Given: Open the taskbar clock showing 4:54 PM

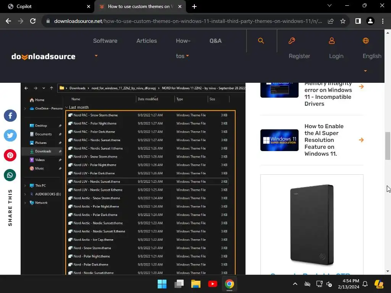Looking at the screenshot, I should point(349,284).
